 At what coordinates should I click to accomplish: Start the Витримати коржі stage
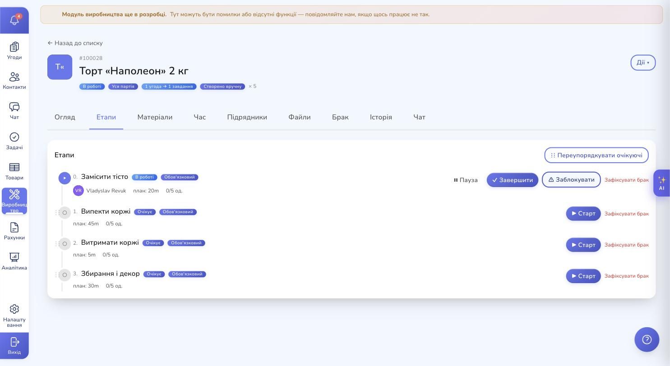click(x=583, y=245)
